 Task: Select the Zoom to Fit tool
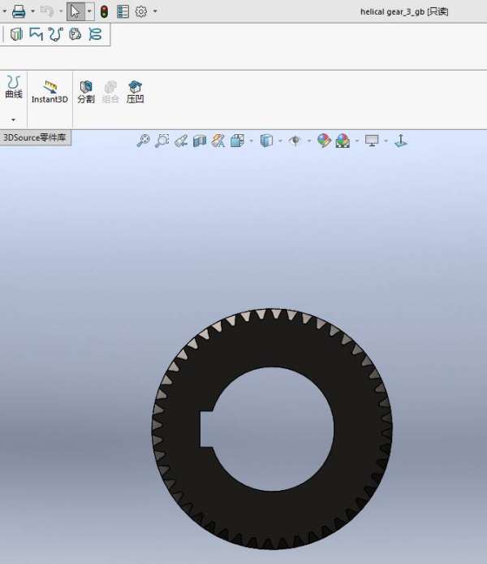pos(143,141)
